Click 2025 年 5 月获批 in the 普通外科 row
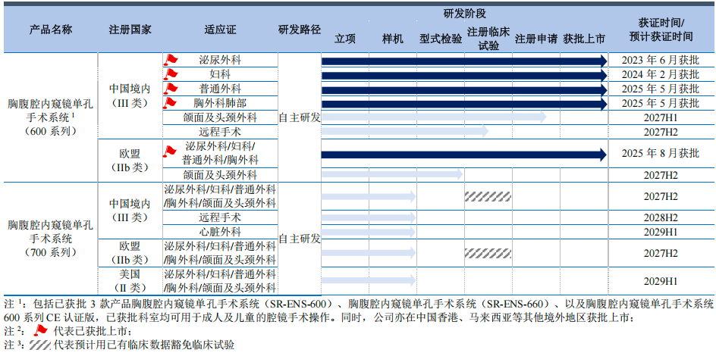716x356 pixels. point(661,89)
